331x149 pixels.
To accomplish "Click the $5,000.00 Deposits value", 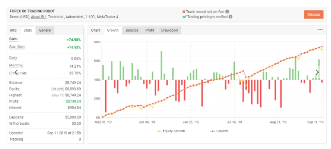I will pos(73,117).
